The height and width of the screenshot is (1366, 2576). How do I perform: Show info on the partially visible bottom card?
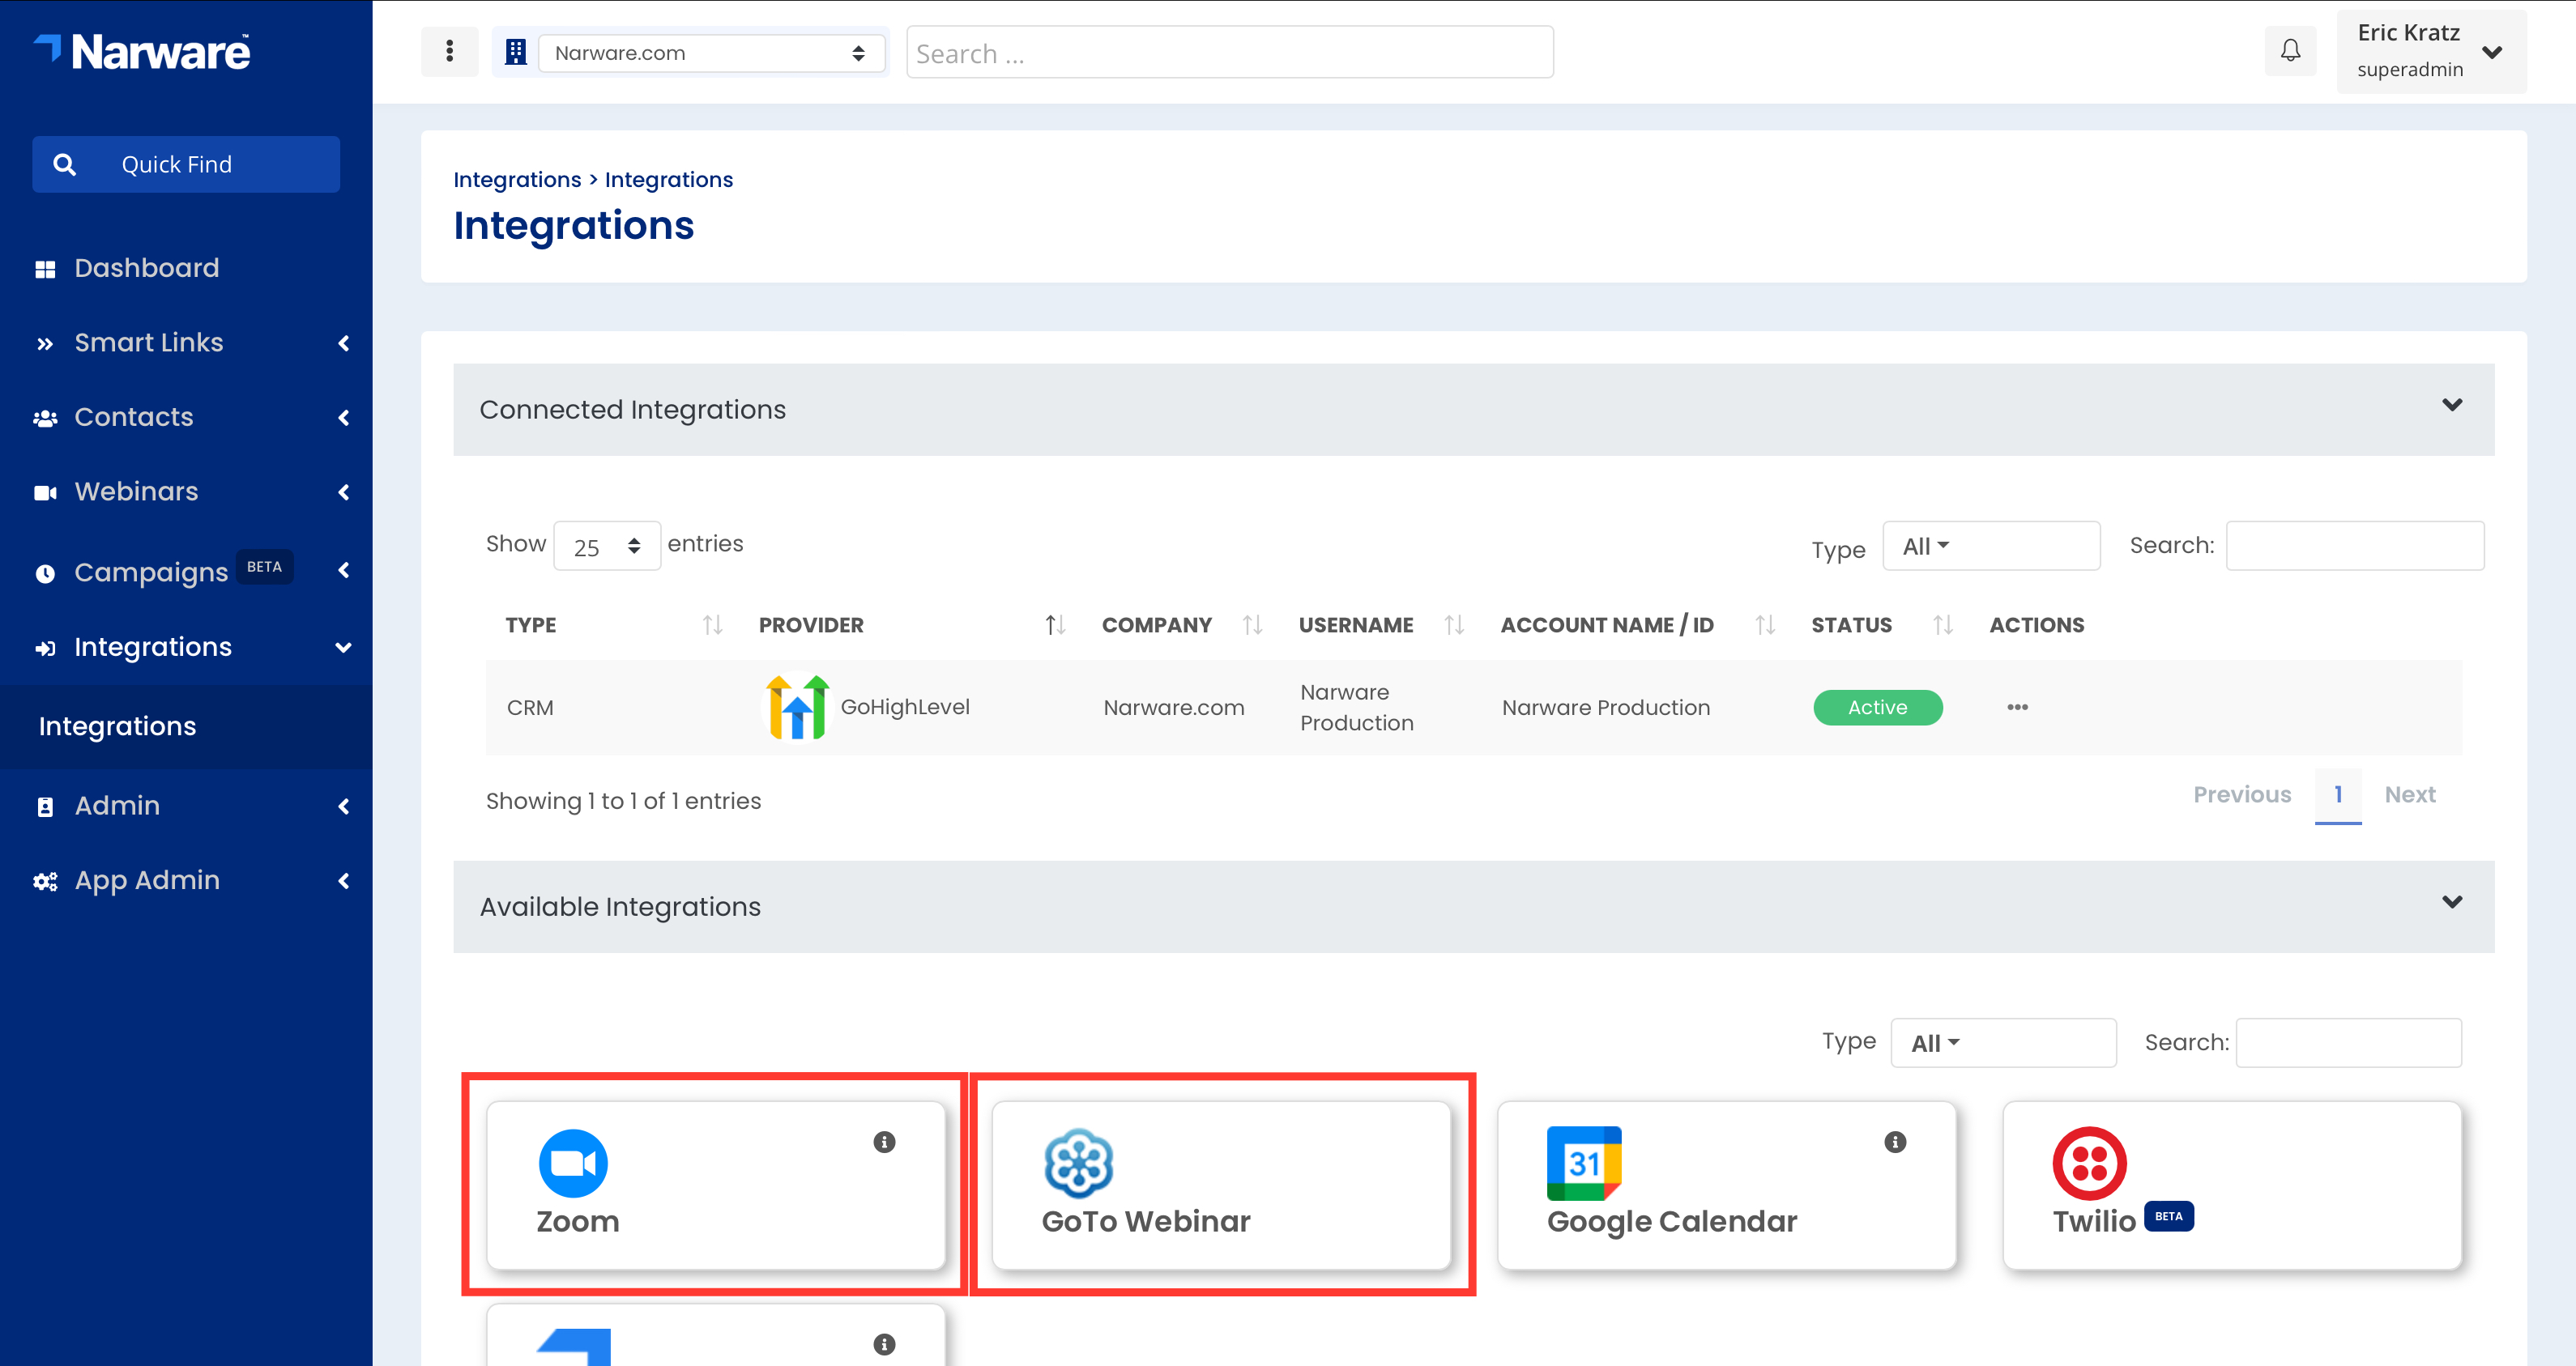coord(884,1344)
